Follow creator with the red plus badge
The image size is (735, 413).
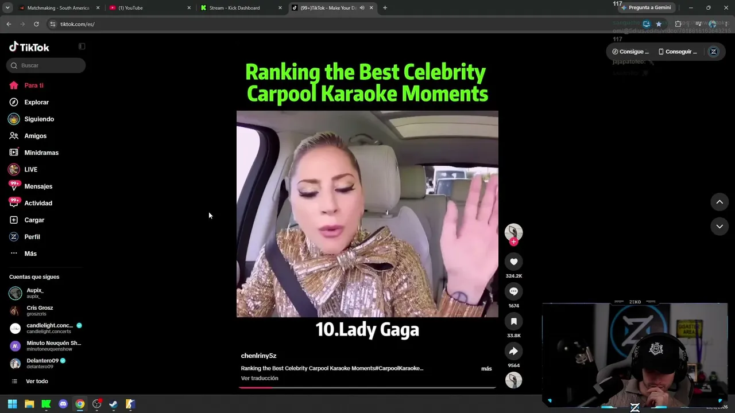514,241
